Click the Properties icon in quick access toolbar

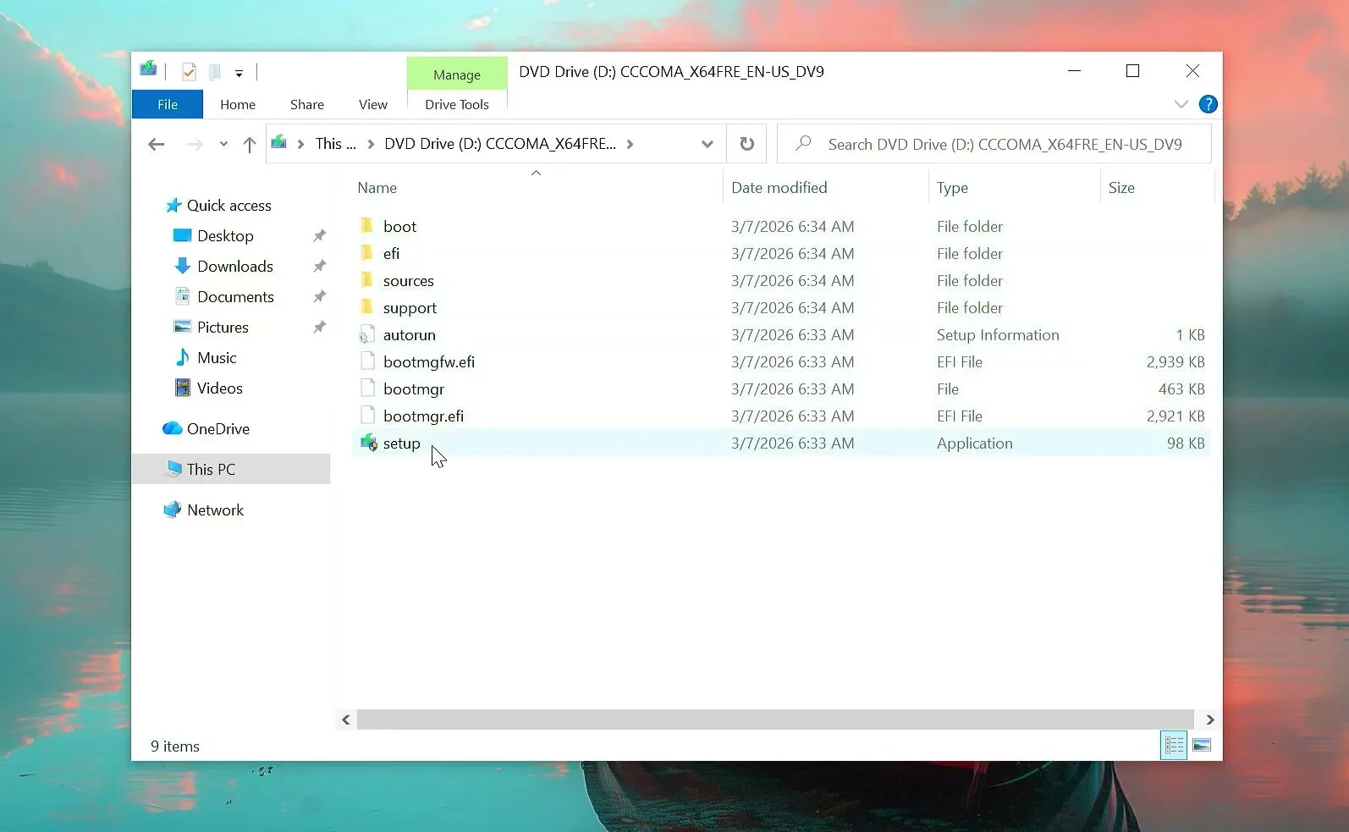189,73
